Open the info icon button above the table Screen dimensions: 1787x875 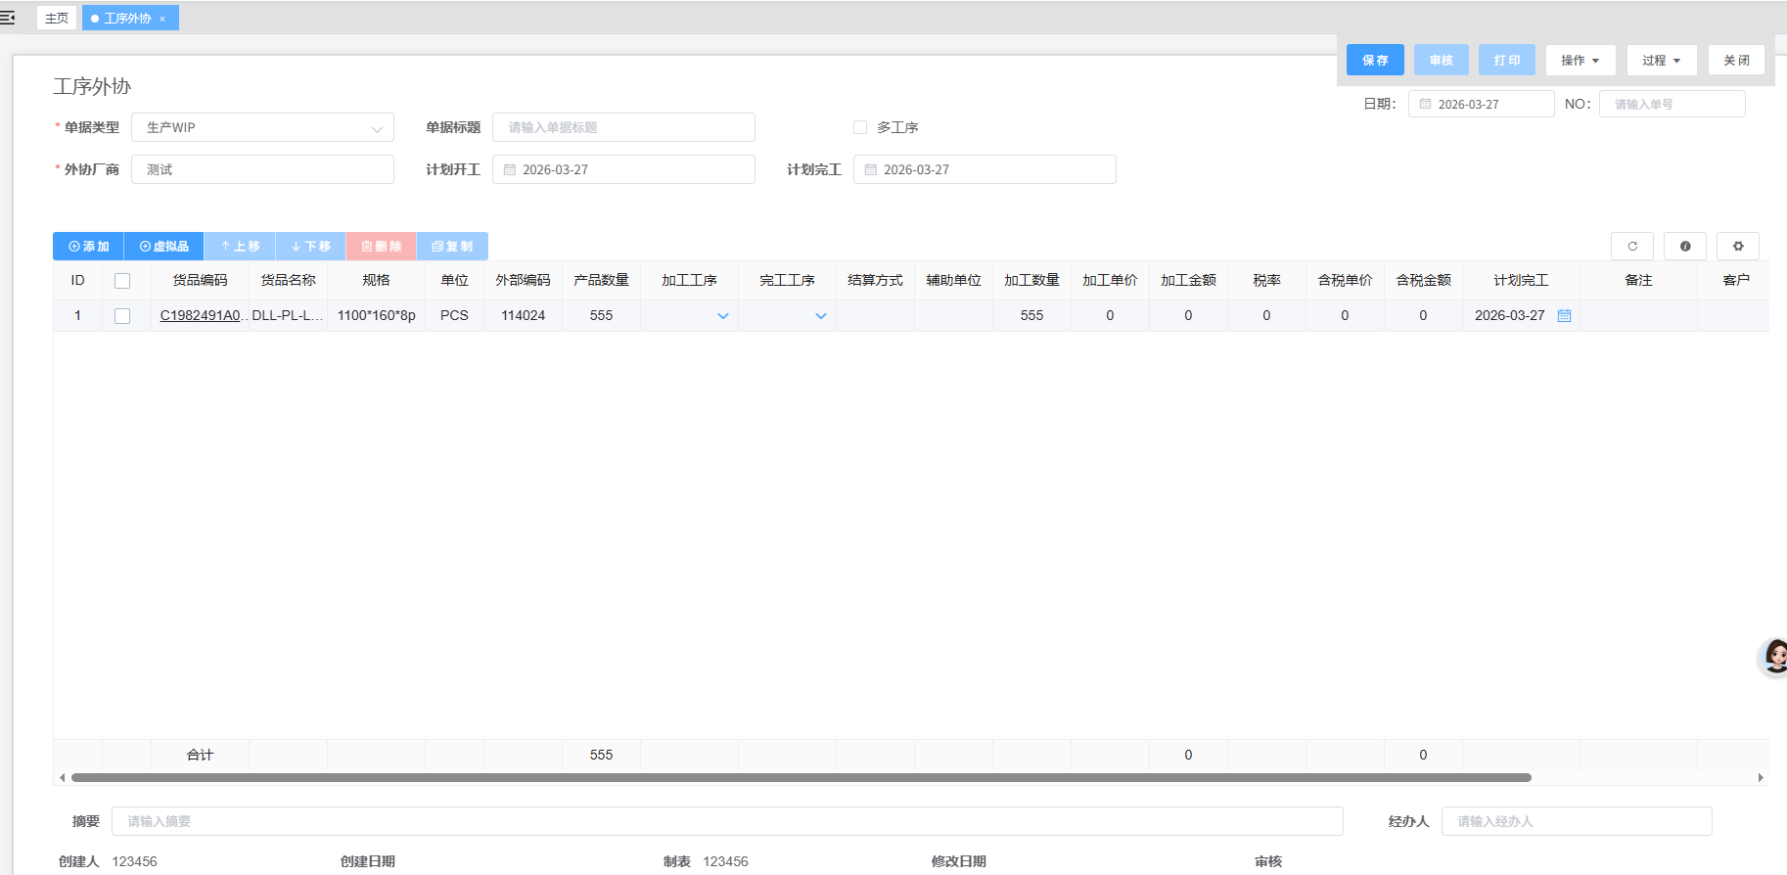(1684, 247)
